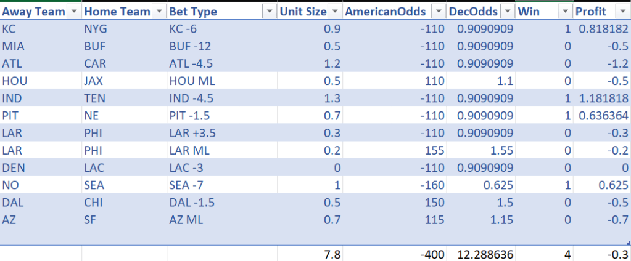Open the Profit column filter dropdown
The image size is (631, 261).
tap(622, 12)
